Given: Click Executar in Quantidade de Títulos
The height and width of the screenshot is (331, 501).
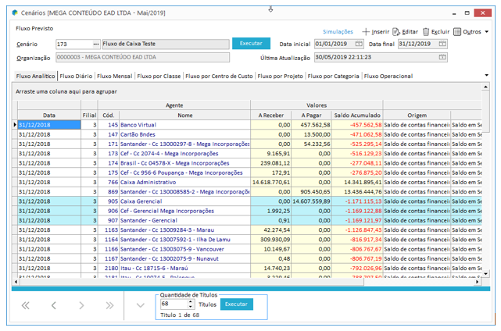Looking at the screenshot, I should (236, 304).
